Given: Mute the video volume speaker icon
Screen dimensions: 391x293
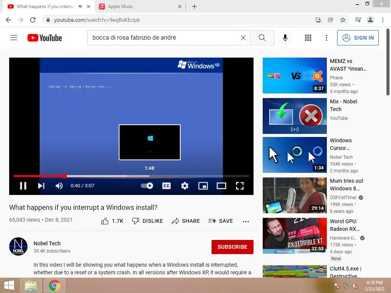Looking at the screenshot, I should (59, 186).
